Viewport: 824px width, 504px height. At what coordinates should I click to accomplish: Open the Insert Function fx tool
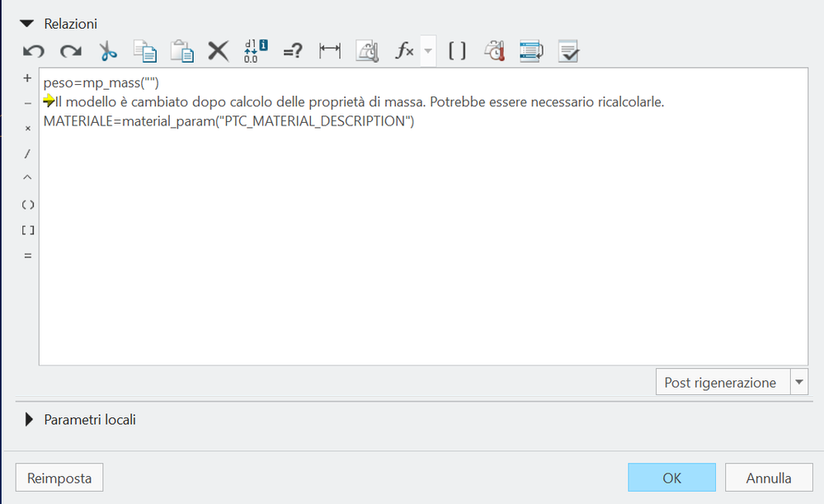coord(403,50)
